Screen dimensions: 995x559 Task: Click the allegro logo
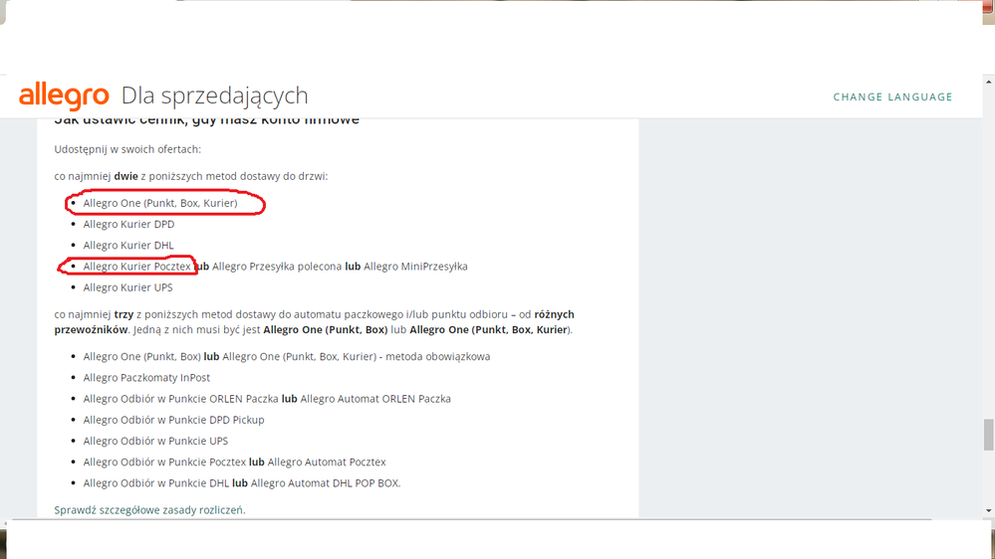point(64,95)
